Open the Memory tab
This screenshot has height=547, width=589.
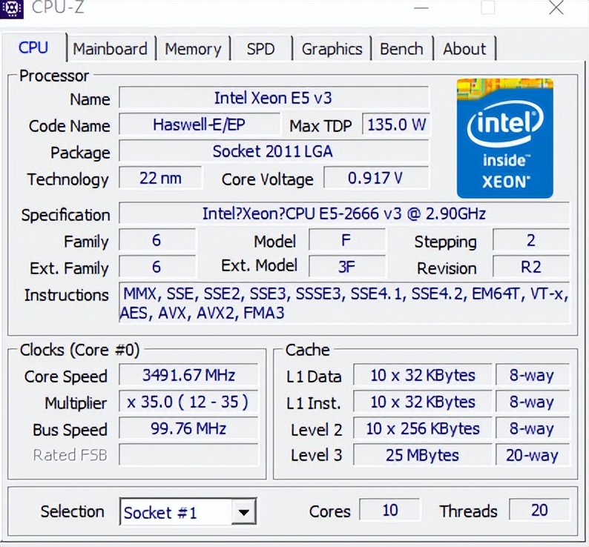pos(193,49)
